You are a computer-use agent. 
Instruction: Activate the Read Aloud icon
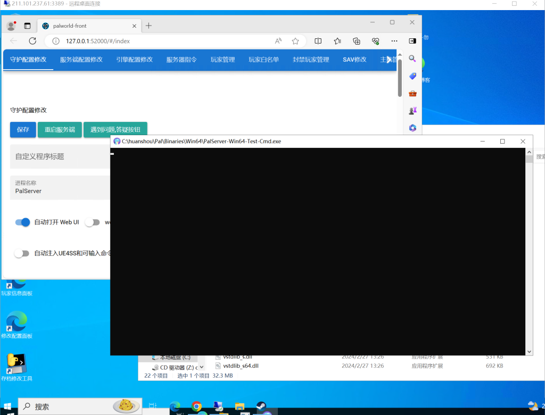point(278,41)
